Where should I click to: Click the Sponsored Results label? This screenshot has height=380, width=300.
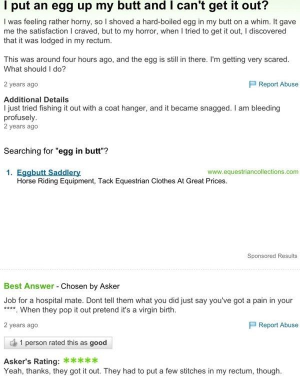coord(272,256)
